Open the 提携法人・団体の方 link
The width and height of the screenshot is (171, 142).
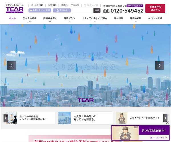click(70, 5)
